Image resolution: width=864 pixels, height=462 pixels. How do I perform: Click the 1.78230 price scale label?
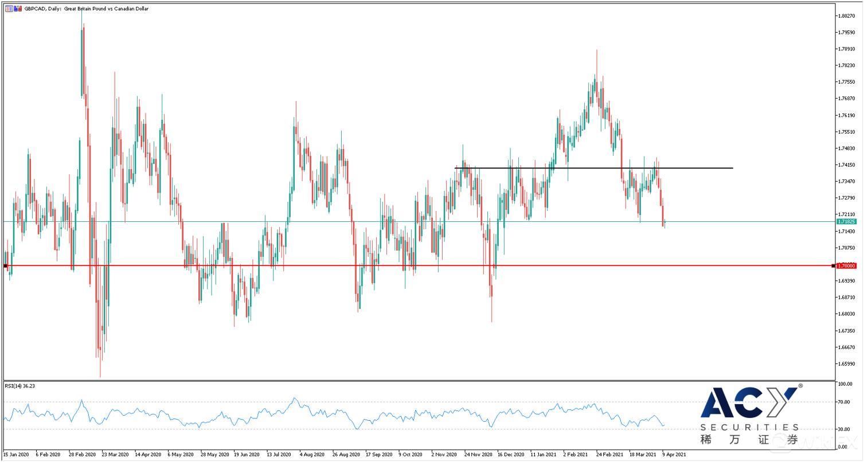846,65
